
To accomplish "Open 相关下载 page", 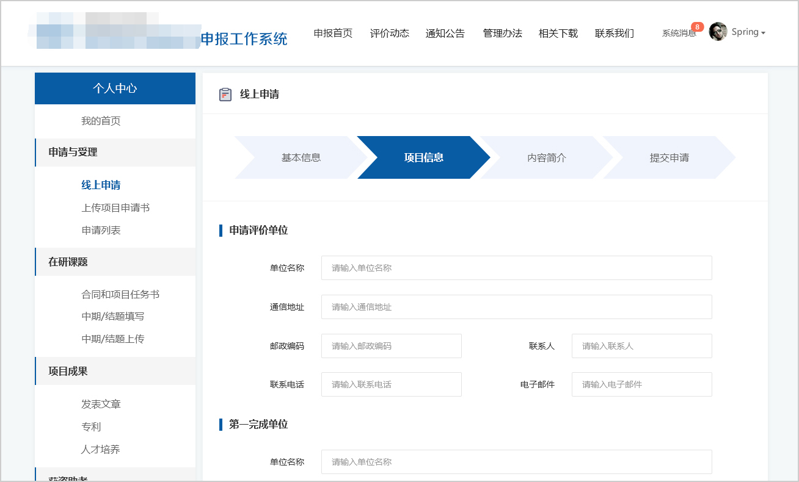I will 558,34.
